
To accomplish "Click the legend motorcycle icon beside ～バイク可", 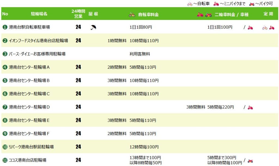I will [x=252, y=4].
